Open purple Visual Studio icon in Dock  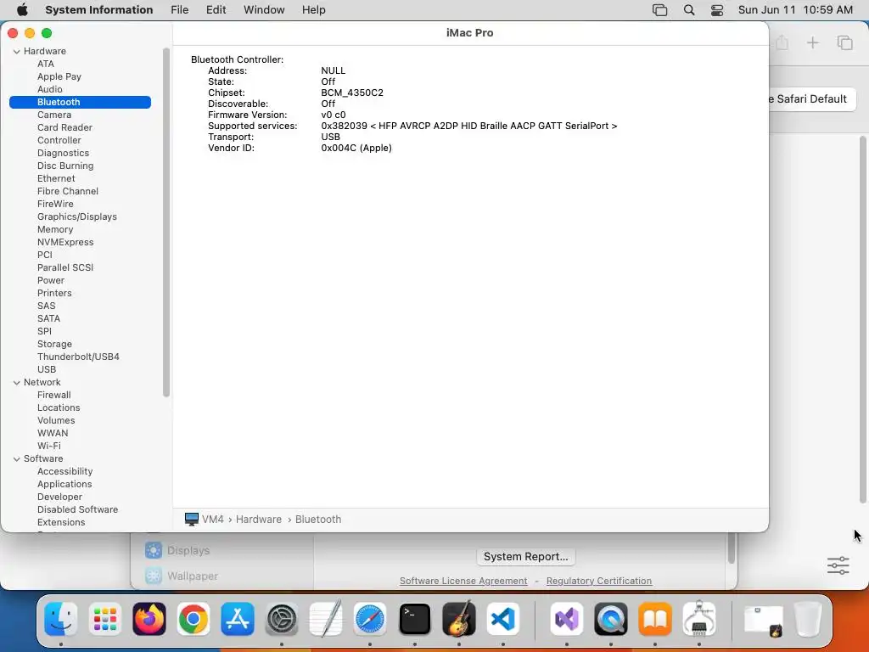click(566, 619)
